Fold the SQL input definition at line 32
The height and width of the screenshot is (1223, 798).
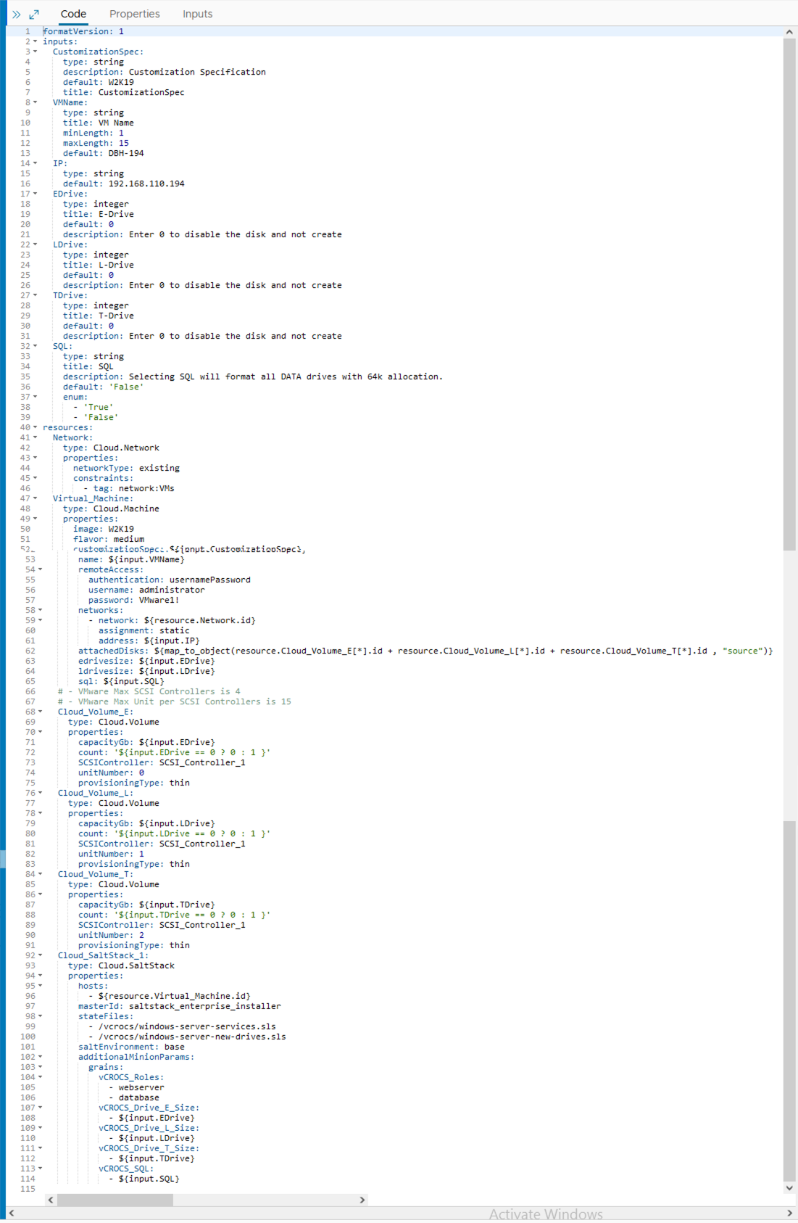click(35, 347)
